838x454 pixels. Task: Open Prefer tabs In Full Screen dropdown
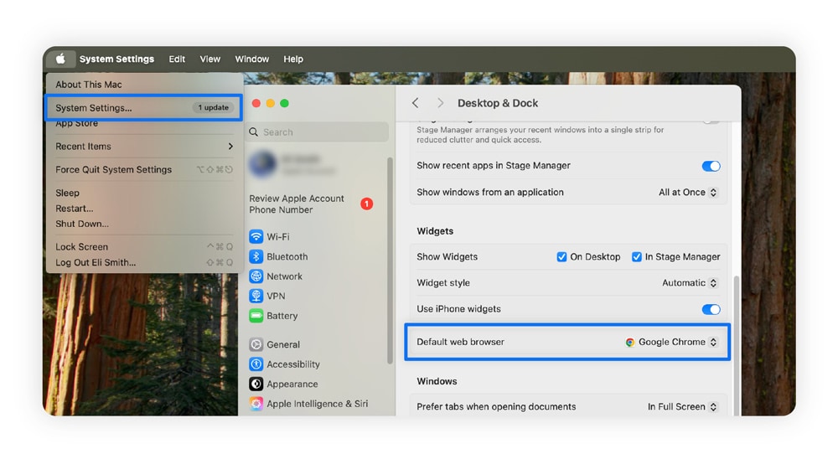(682, 407)
